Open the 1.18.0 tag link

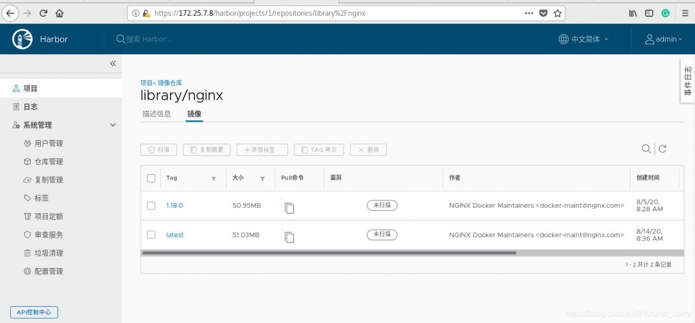pyautogui.click(x=175, y=206)
